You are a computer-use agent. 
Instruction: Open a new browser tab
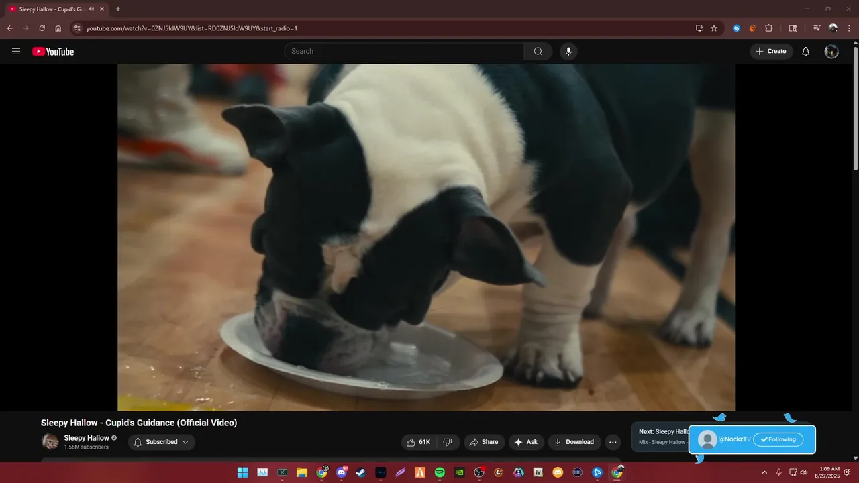[118, 9]
